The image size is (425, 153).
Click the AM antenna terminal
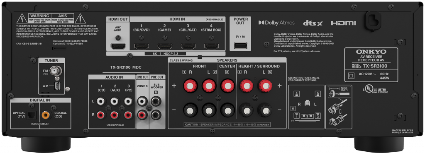[x=57, y=86]
